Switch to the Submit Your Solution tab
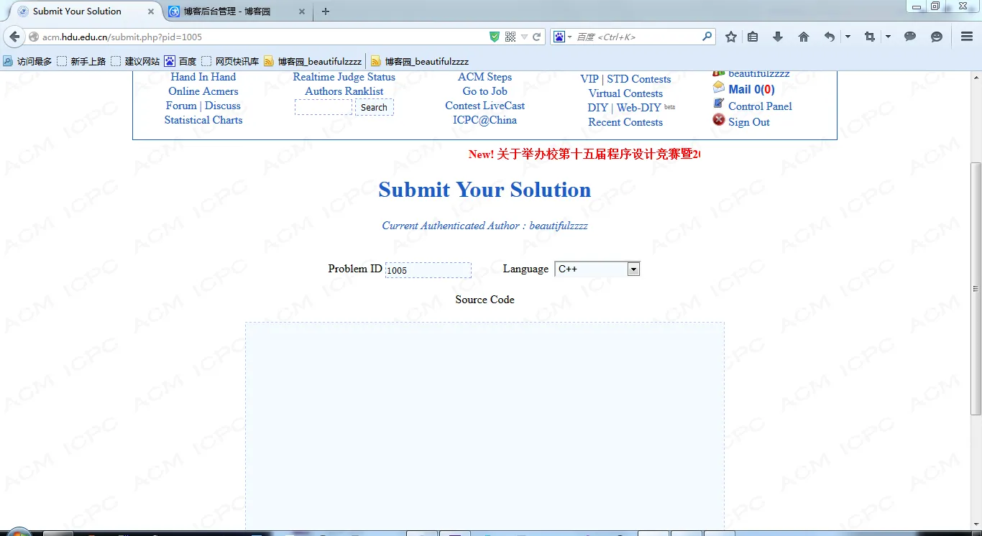 coord(85,11)
